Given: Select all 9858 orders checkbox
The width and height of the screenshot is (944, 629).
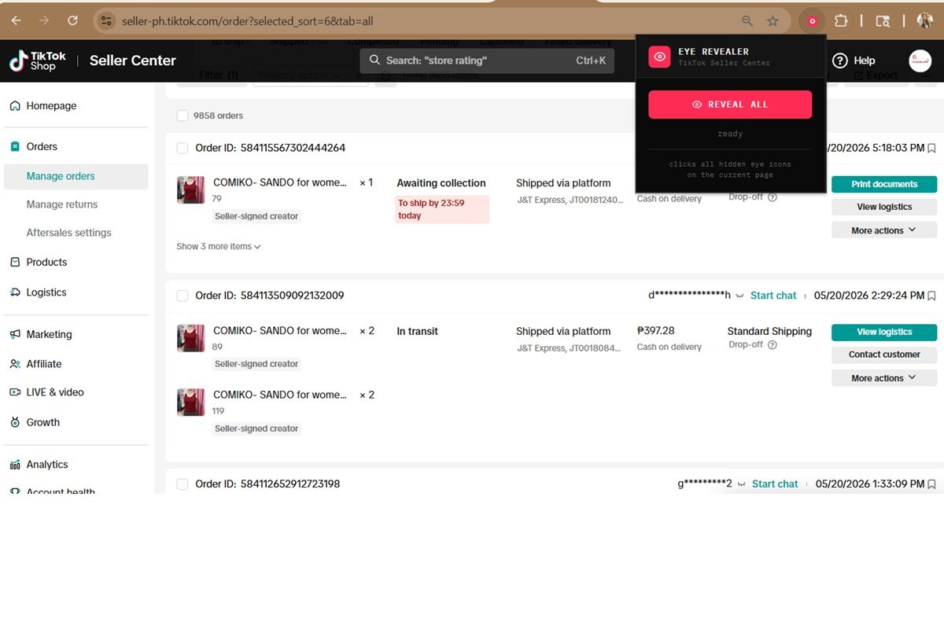Looking at the screenshot, I should (183, 116).
